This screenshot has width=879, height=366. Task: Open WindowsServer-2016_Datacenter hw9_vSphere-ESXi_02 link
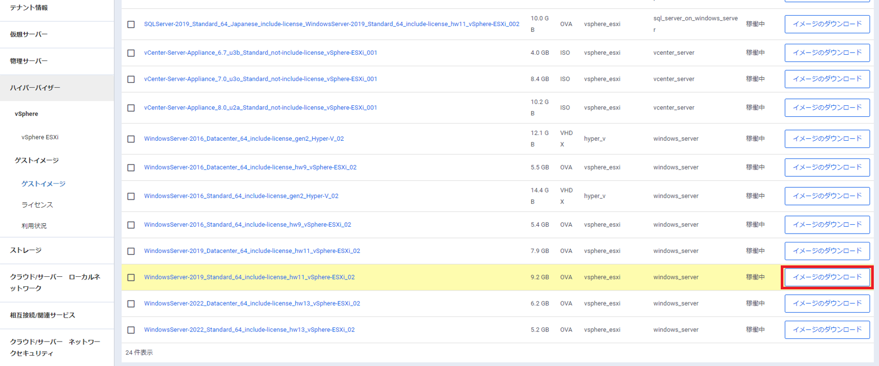click(250, 167)
